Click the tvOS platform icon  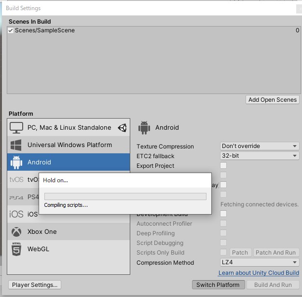click(16, 179)
